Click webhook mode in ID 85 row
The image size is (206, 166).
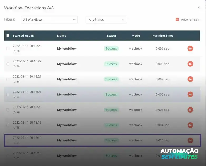coord(136,125)
